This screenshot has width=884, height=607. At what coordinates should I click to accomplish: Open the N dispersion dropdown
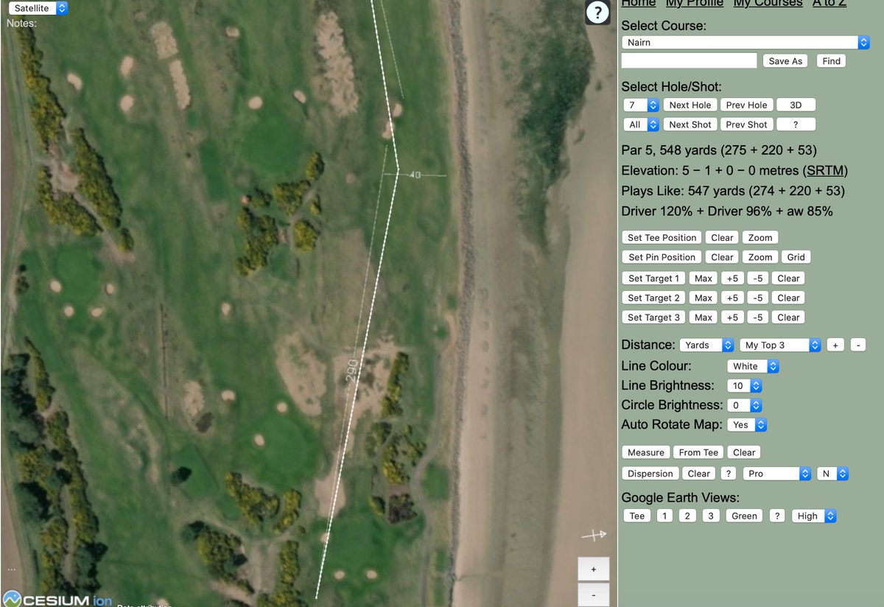pyautogui.click(x=832, y=474)
